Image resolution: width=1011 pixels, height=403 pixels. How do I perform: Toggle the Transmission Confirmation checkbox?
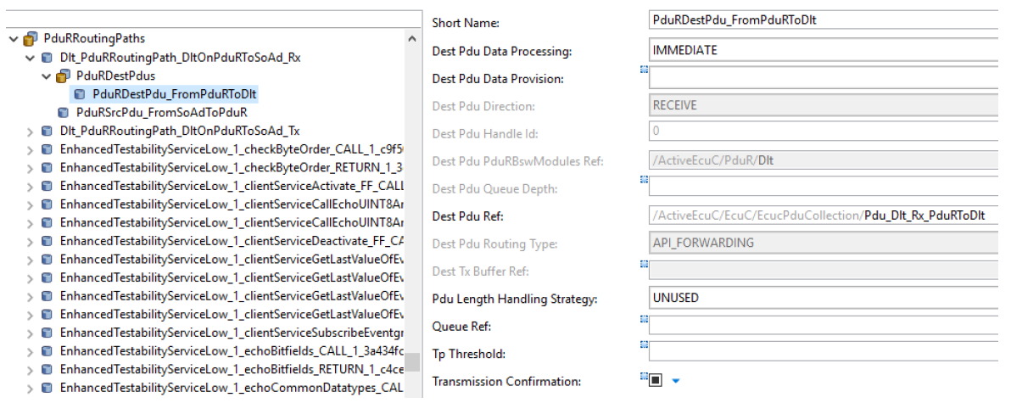click(656, 380)
